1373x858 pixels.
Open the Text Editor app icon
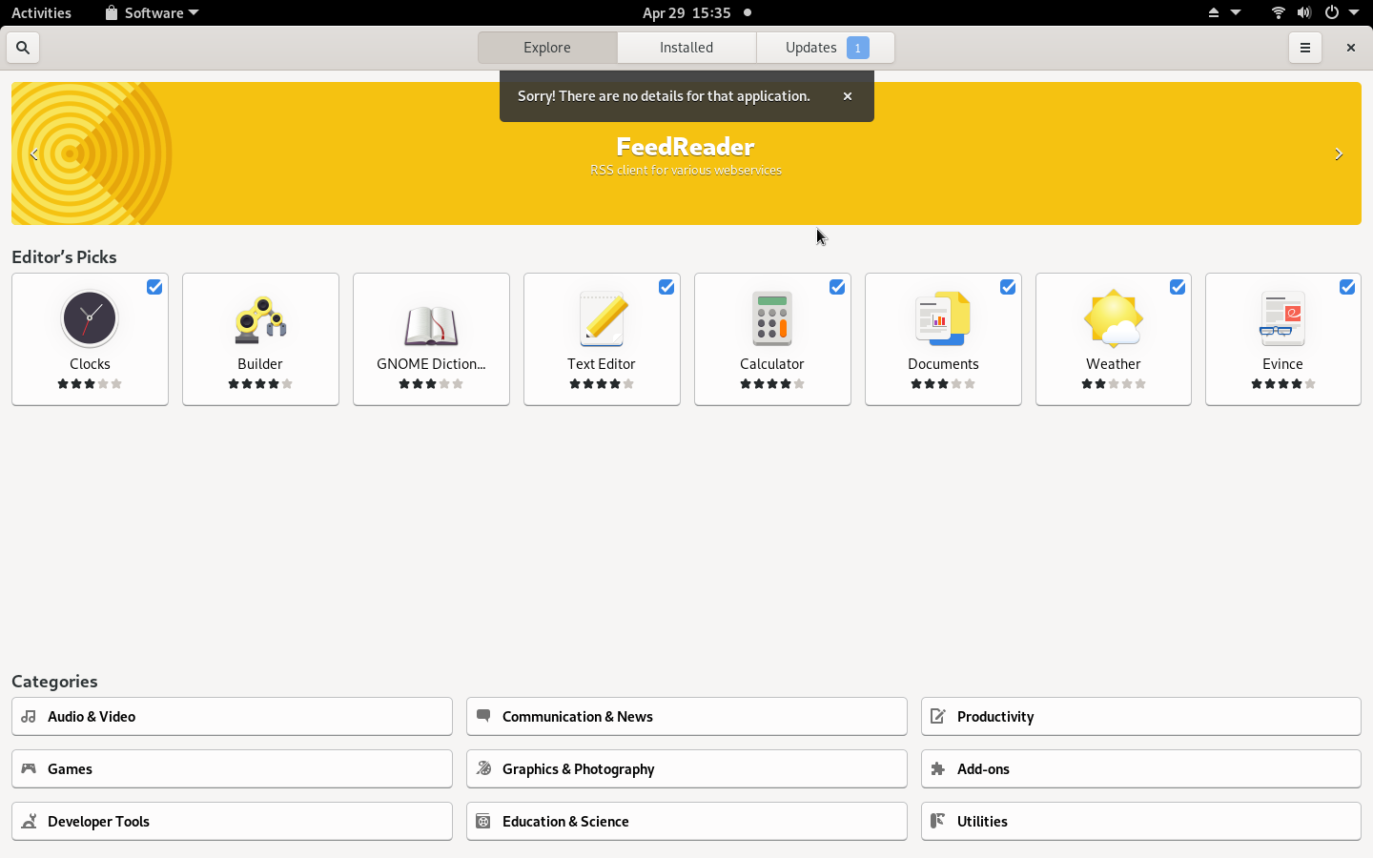[602, 318]
